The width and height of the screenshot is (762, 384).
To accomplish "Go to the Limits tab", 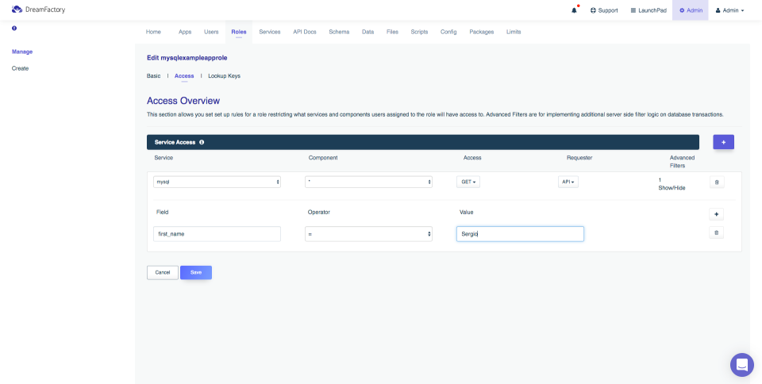I will 514,32.
